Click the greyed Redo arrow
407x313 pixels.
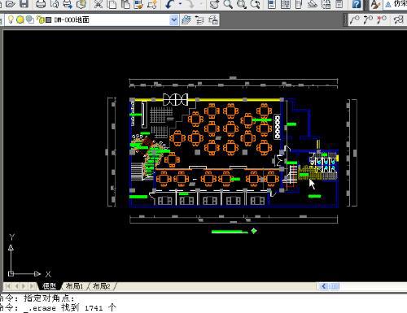(190, 4)
